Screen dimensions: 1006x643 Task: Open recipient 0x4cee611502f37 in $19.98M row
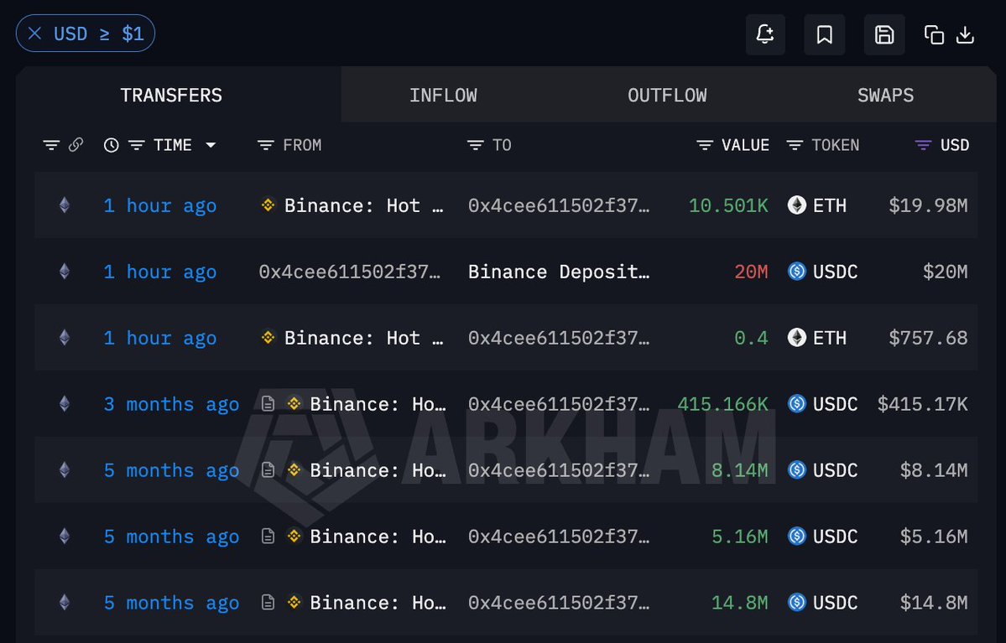click(x=559, y=205)
